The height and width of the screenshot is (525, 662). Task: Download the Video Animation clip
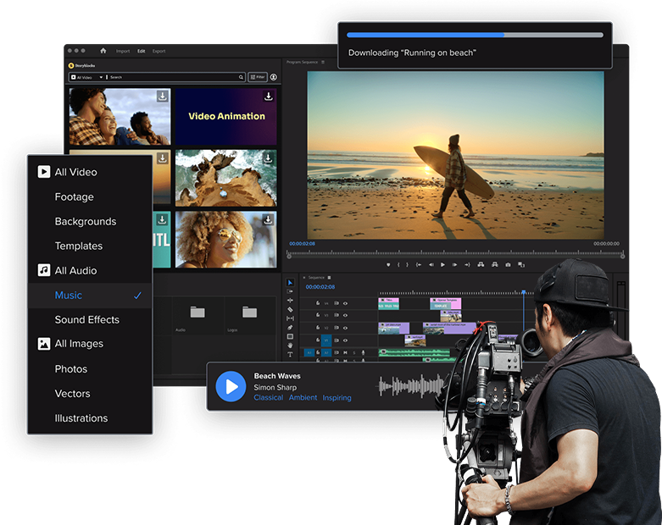269,97
